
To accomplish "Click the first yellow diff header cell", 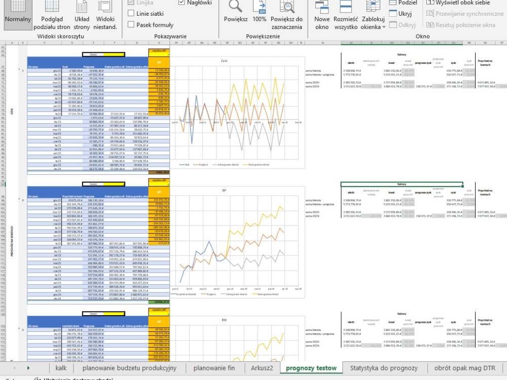I will click(159, 62).
